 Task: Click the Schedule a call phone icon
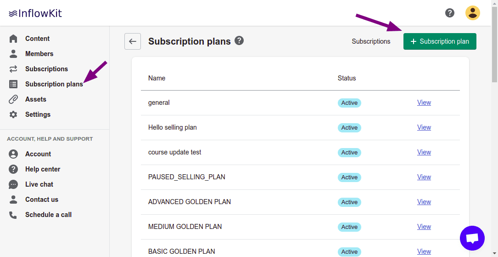13,215
